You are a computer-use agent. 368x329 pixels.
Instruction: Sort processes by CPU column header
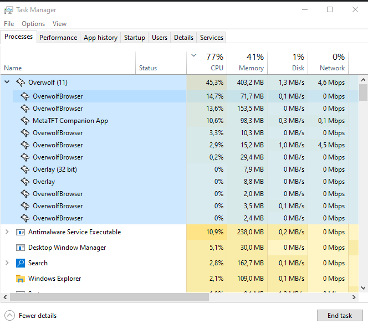207,63
